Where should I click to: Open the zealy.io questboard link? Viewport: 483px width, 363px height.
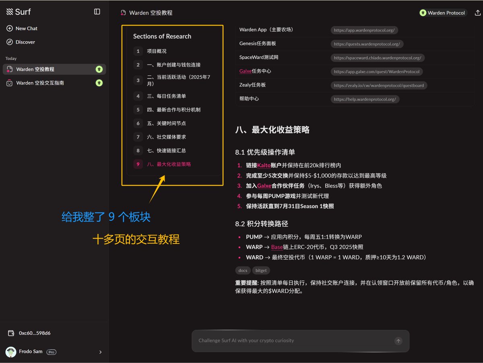379,85
